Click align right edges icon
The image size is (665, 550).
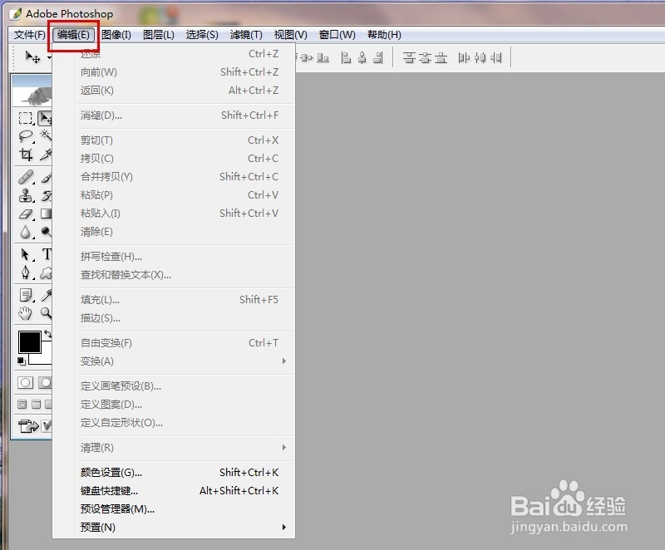pyautogui.click(x=378, y=57)
